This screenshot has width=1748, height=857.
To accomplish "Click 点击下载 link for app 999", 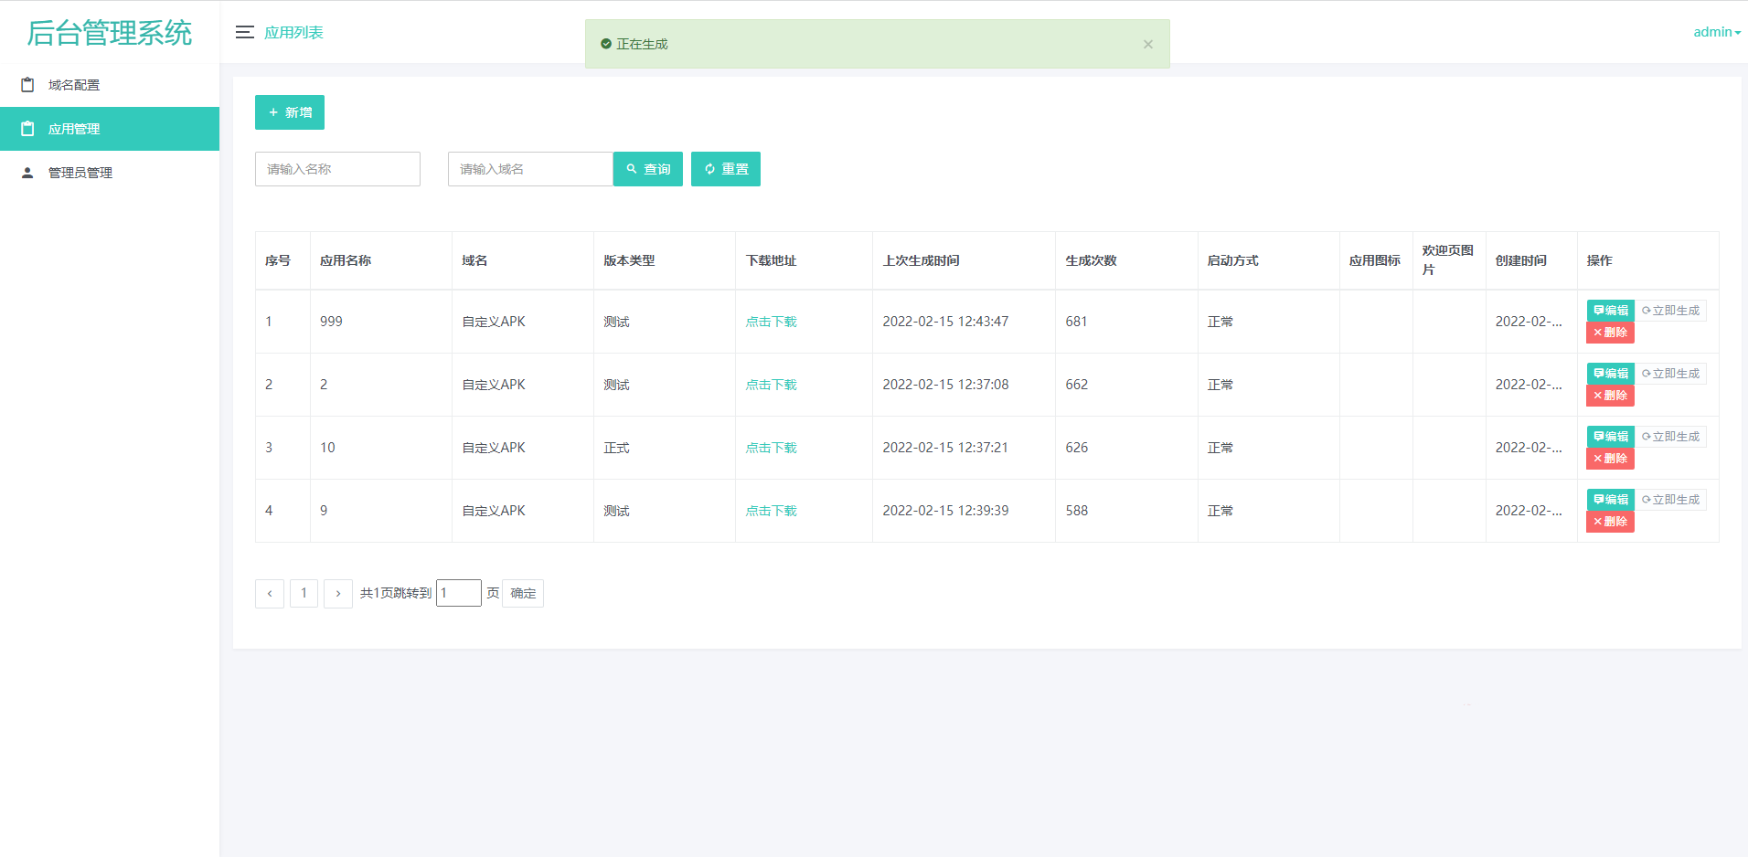I will point(770,321).
